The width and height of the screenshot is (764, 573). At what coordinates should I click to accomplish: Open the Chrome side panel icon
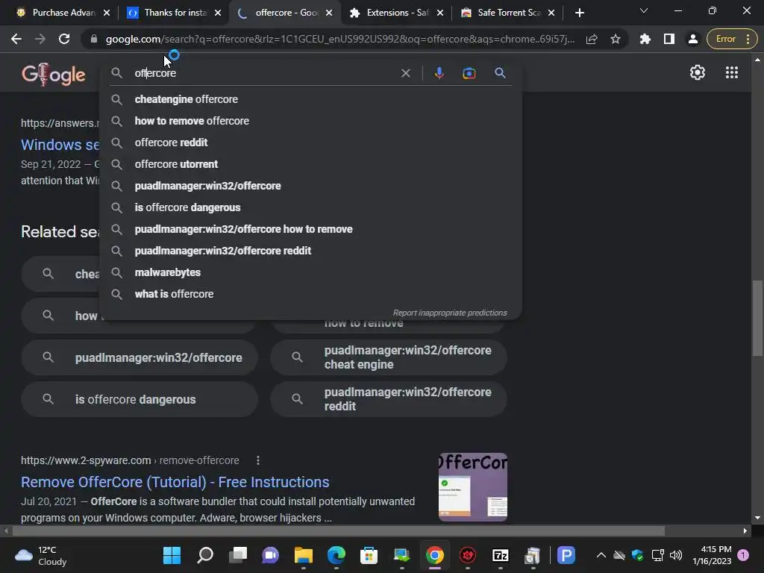coord(669,39)
